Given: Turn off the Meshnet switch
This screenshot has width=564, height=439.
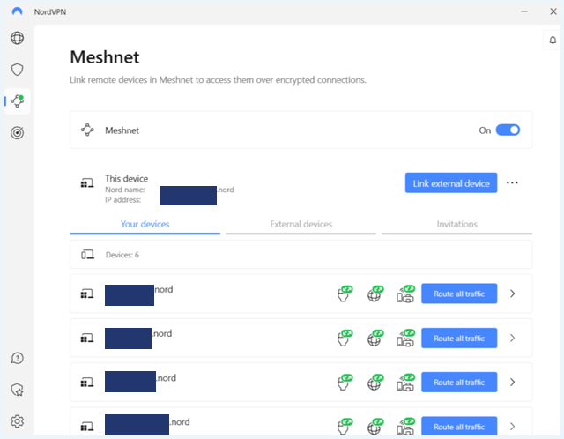Looking at the screenshot, I should tap(508, 130).
